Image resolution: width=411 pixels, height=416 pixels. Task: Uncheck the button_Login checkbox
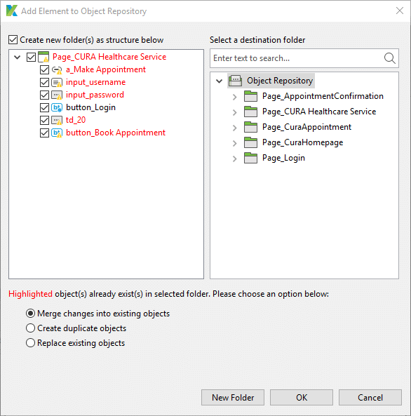[44, 107]
